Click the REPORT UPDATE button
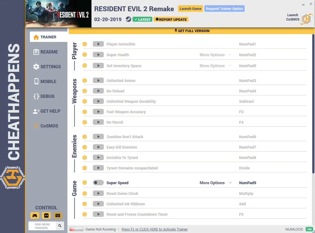 coord(171,19)
